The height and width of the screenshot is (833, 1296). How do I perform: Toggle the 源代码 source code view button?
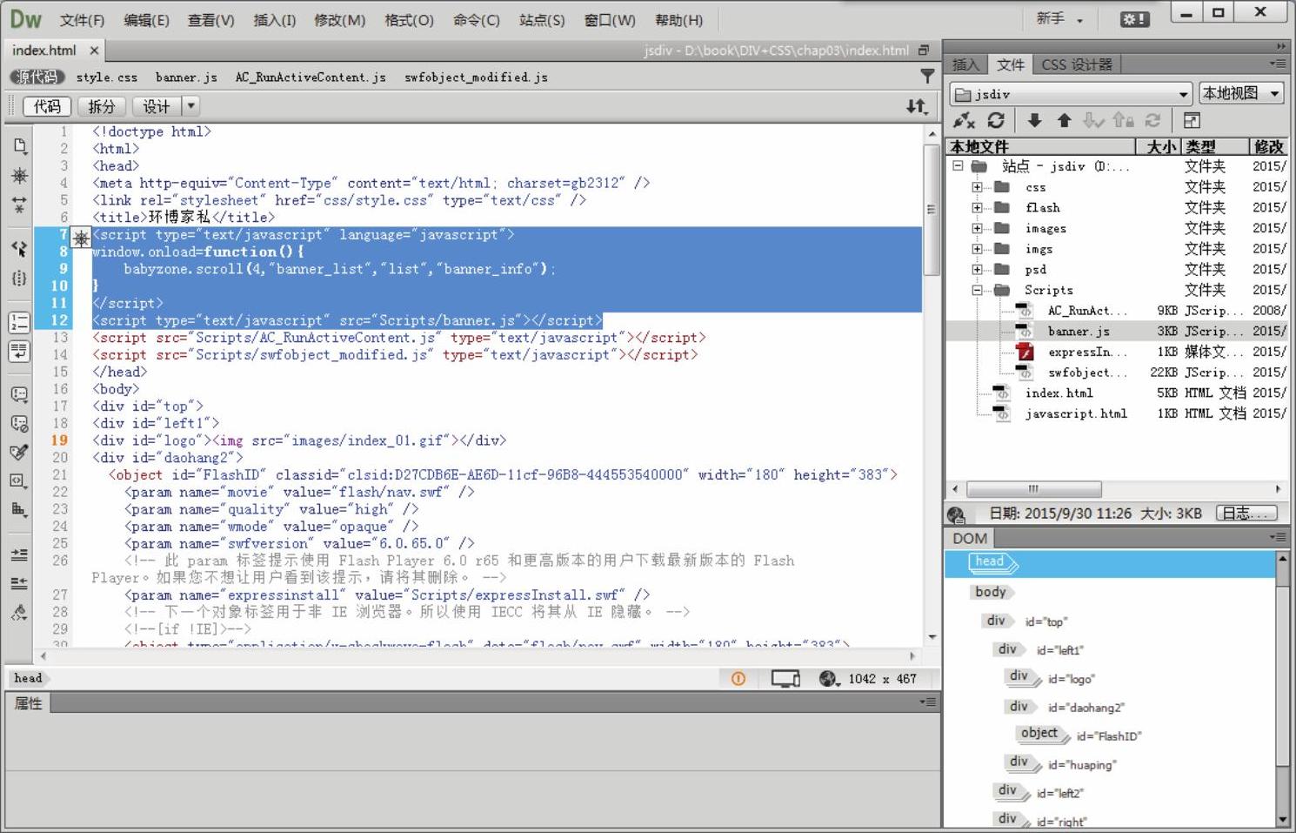tap(37, 77)
